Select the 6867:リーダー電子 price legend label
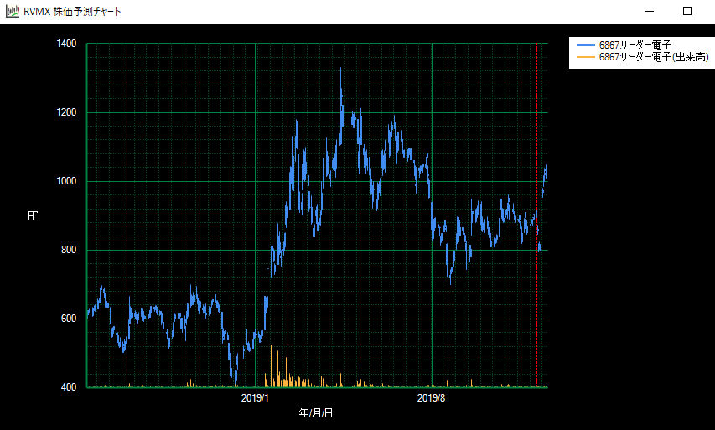This screenshot has width=715, height=430. 635,44
